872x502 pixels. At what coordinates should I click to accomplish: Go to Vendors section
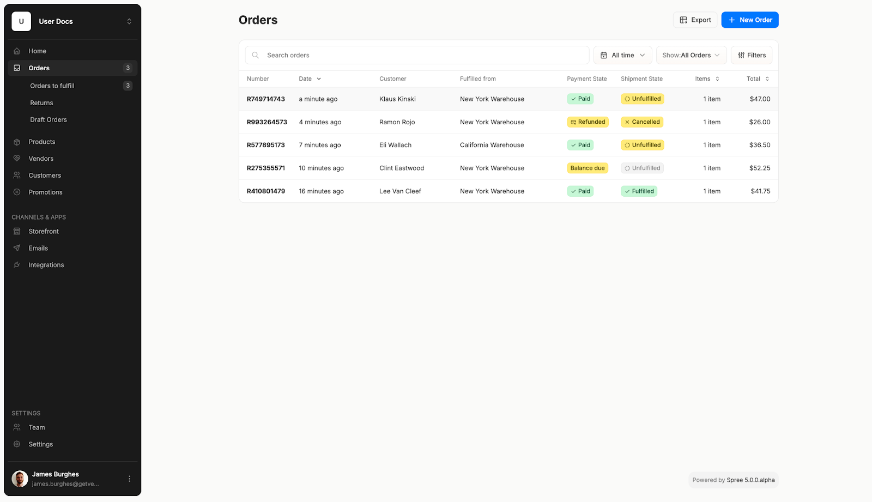click(x=41, y=159)
